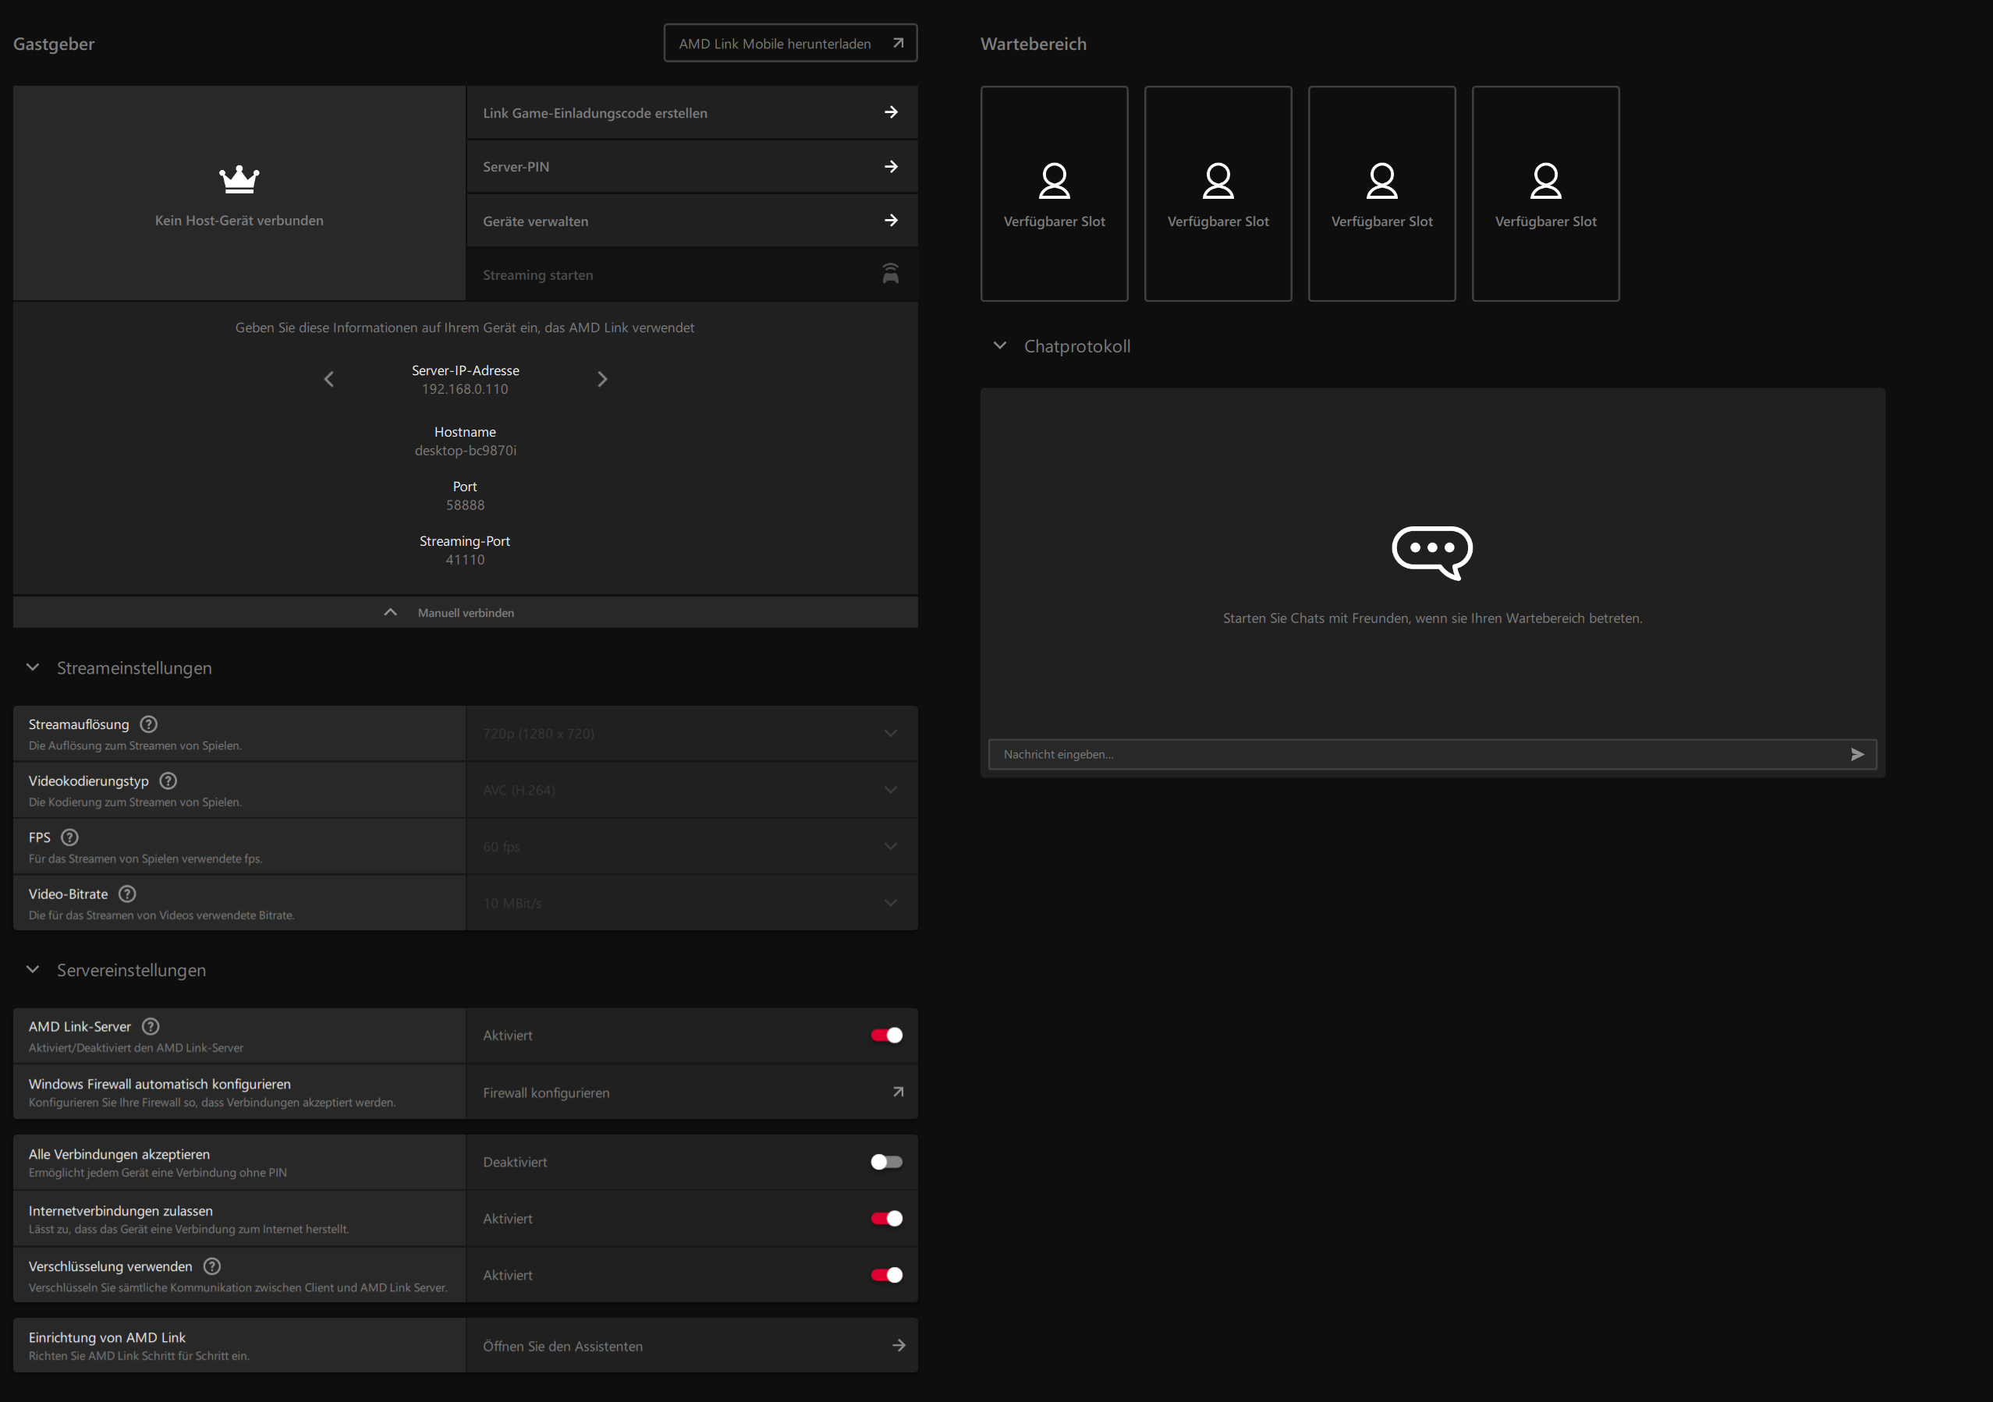Show next server info with right chevron
Viewport: 1993px width, 1402px height.
pos(602,379)
